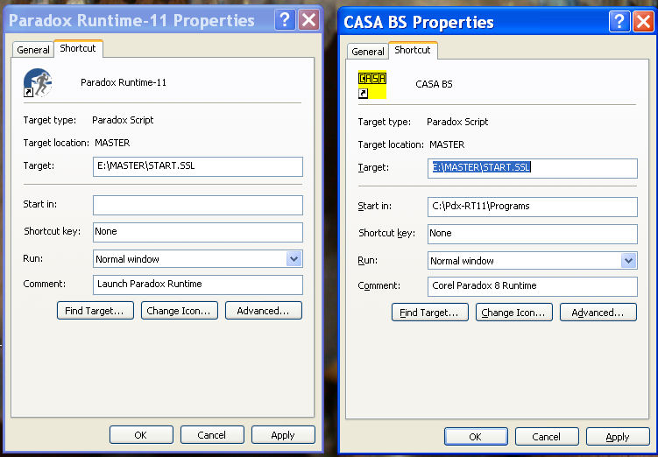Click Cancel in Paradox Runtime-11 Properties
Viewport: 658px width, 457px height.
click(212, 435)
